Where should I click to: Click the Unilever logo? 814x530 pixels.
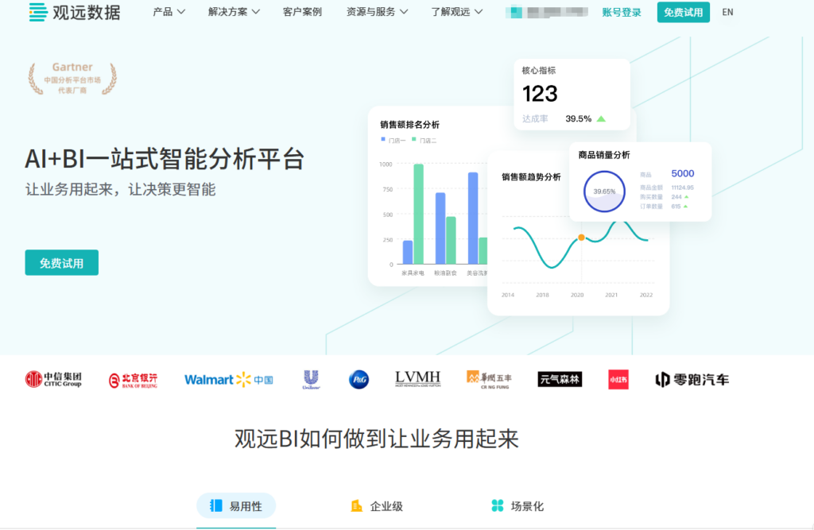[x=311, y=380]
